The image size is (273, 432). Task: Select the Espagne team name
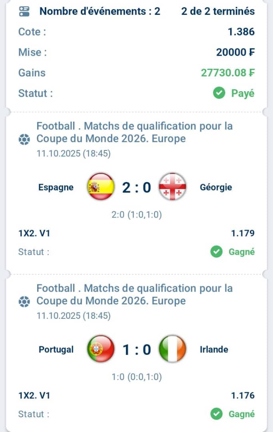[56, 187]
